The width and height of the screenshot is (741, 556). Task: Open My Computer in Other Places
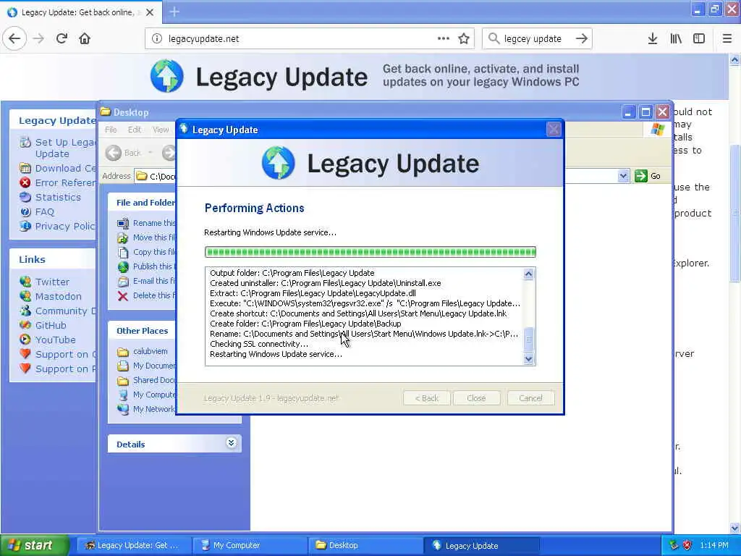(146, 395)
